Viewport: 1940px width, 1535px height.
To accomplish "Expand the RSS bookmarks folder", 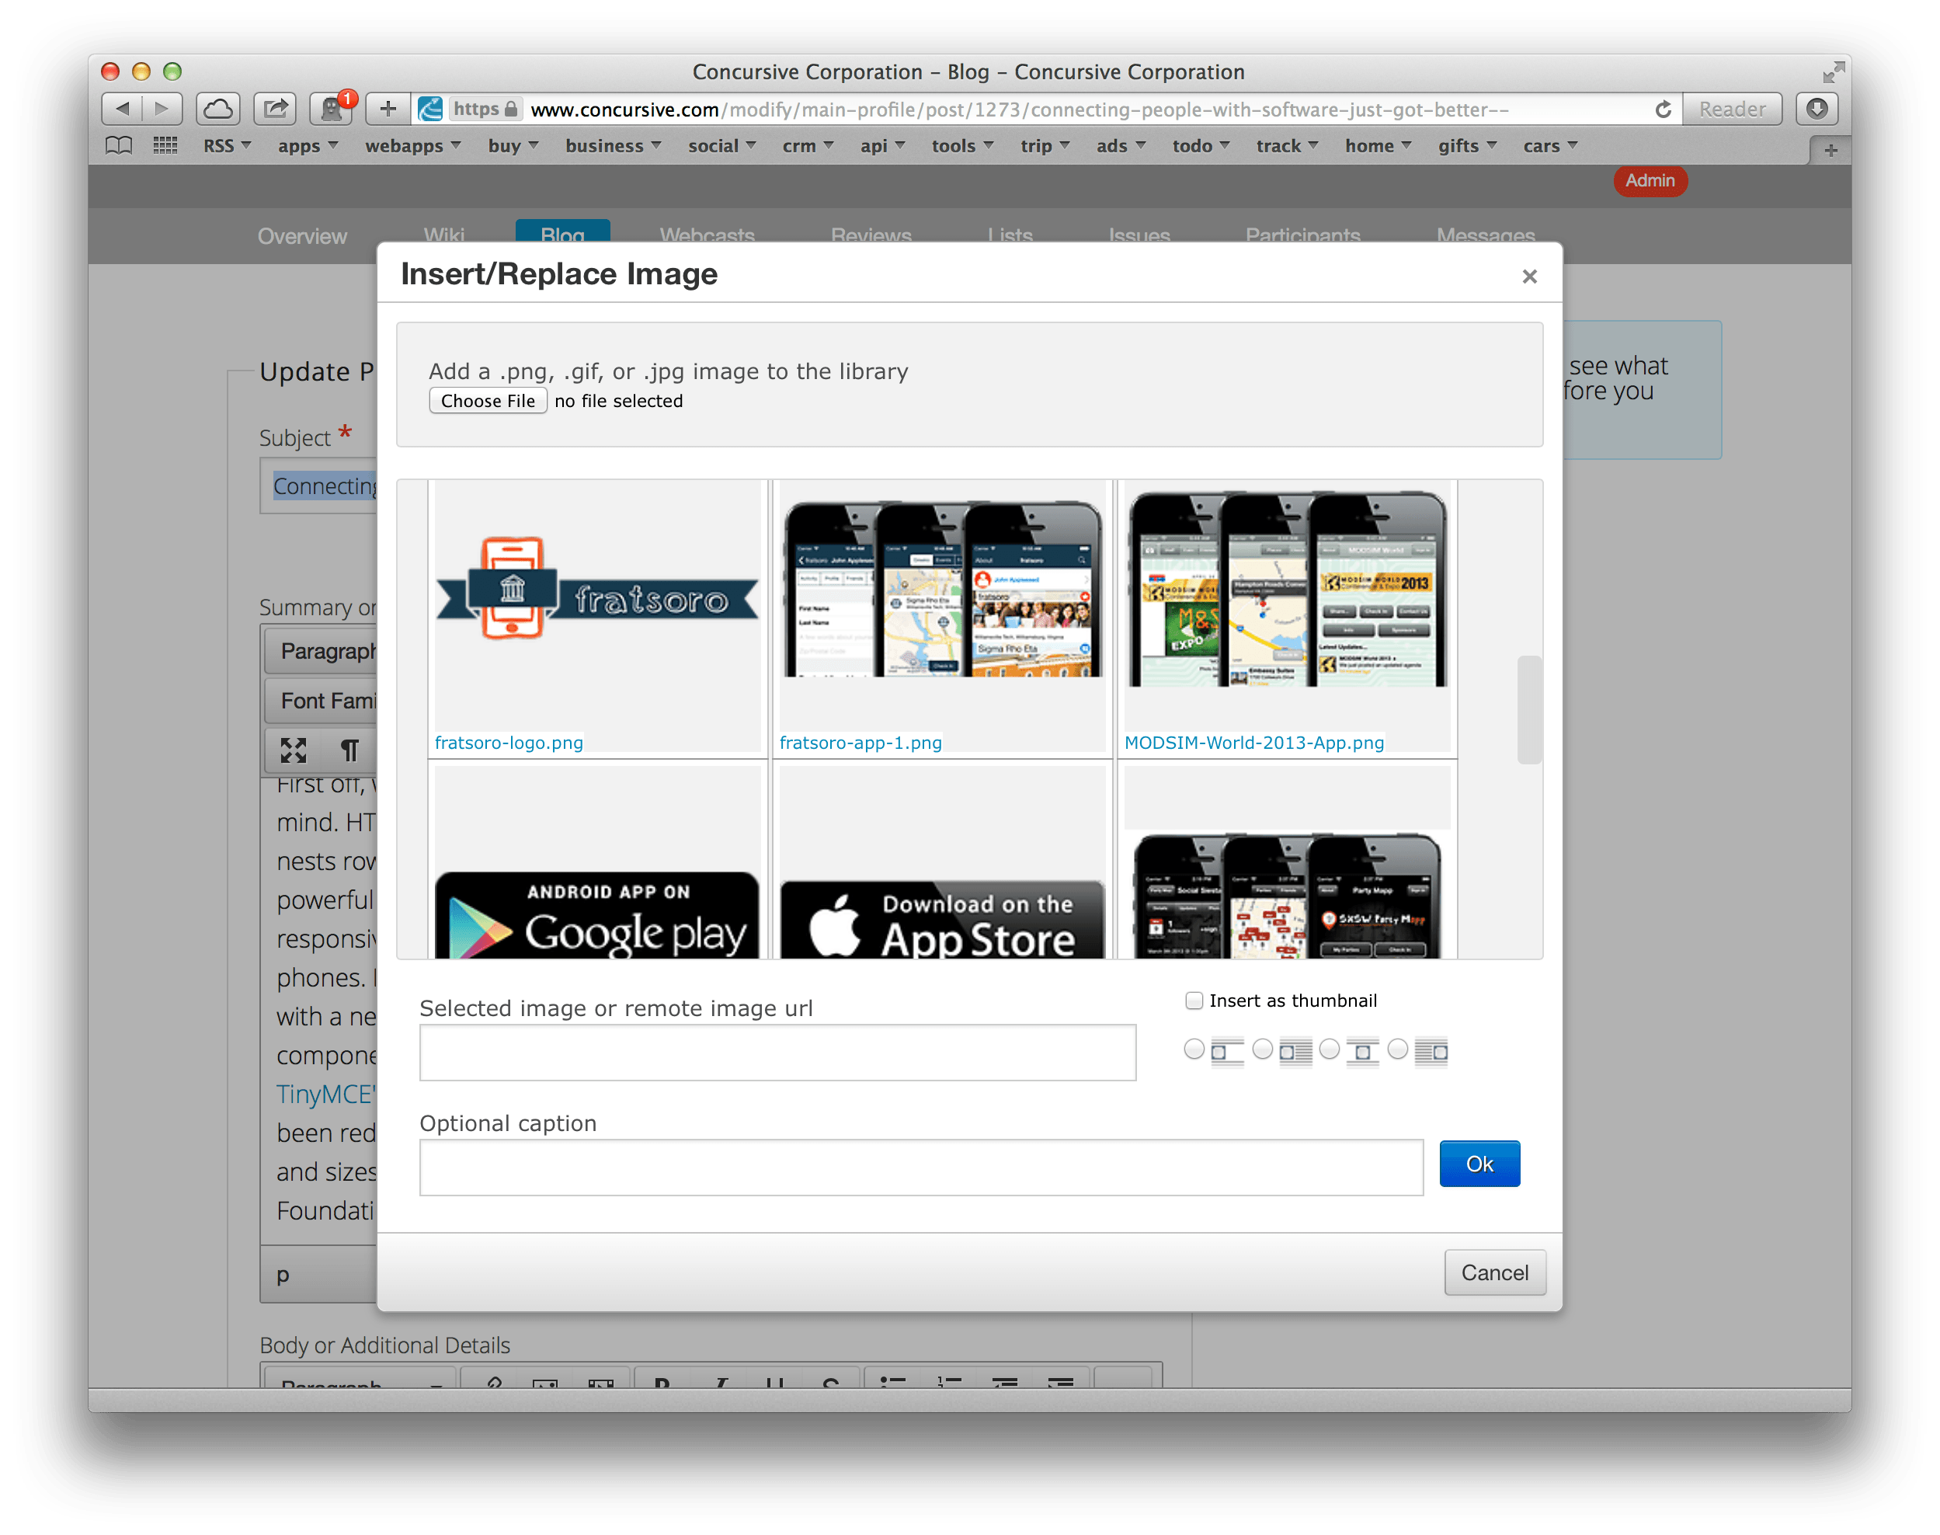I will point(228,145).
